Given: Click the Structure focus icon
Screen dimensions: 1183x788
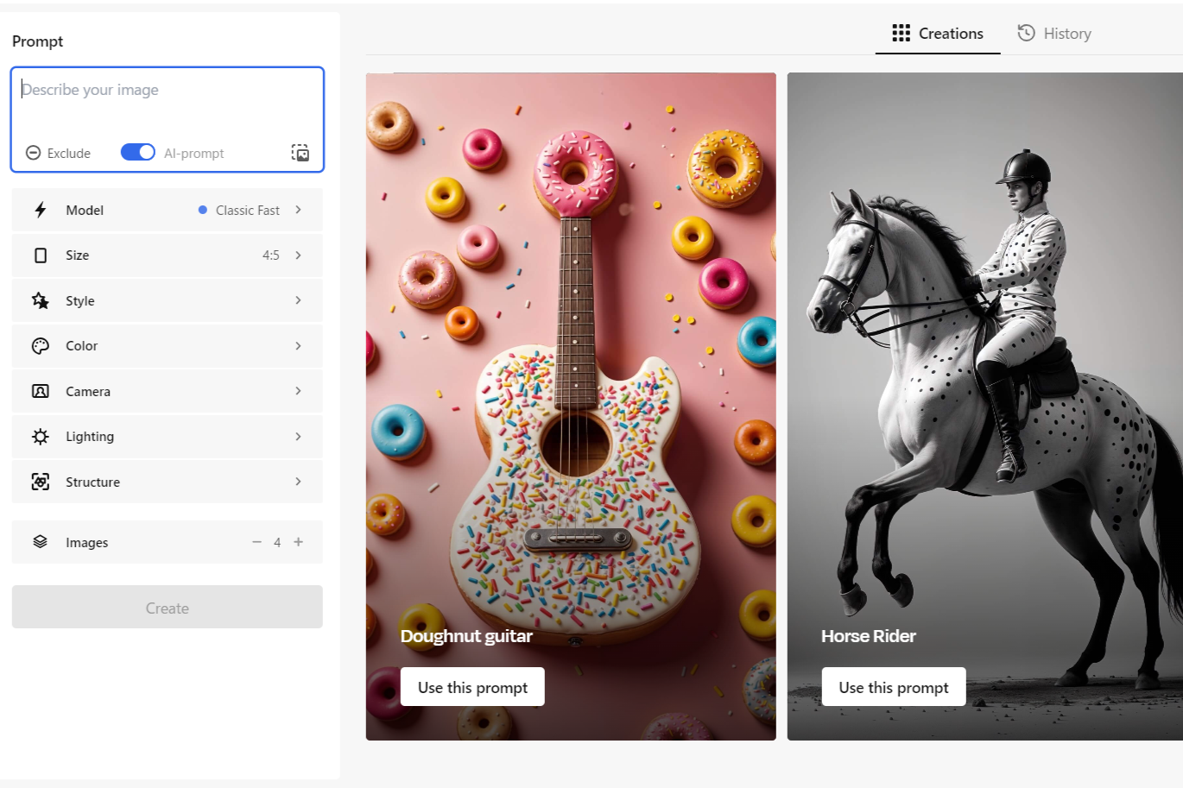Looking at the screenshot, I should coord(41,482).
